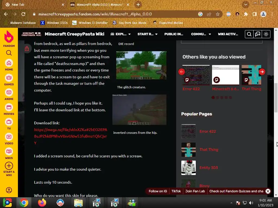Go back with browser back arrow
This screenshot has width=278, height=208.
pos(6,14)
